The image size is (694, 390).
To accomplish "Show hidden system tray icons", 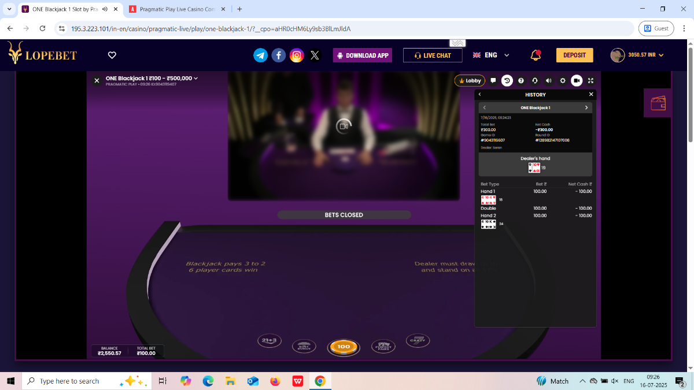I will pyautogui.click(x=582, y=381).
